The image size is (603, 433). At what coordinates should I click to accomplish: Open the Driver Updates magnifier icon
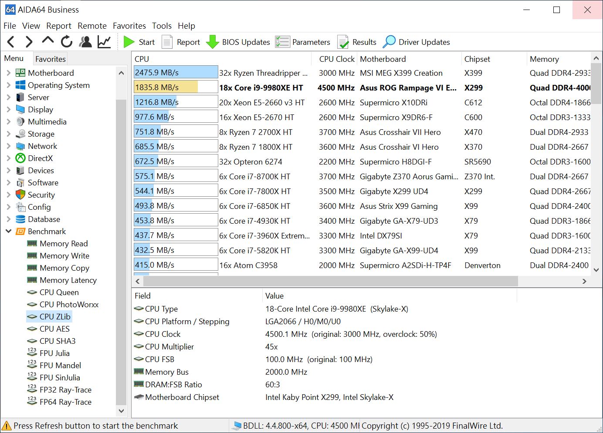pyautogui.click(x=389, y=42)
